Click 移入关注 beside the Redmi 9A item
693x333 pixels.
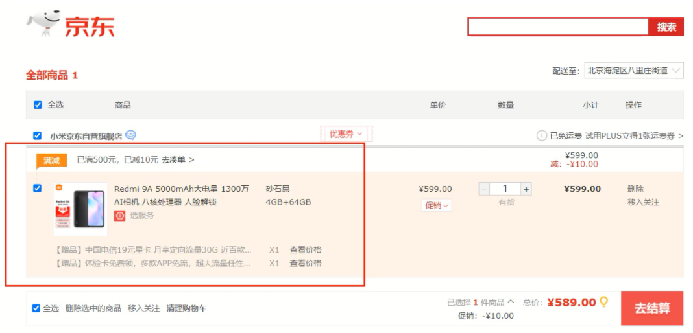click(643, 202)
